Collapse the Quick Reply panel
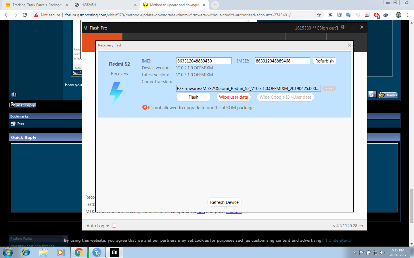Viewport: 414px width, 258px height. pyautogui.click(x=396, y=137)
